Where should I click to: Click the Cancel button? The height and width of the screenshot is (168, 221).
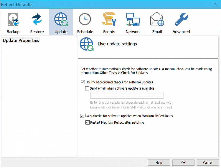point(208,162)
